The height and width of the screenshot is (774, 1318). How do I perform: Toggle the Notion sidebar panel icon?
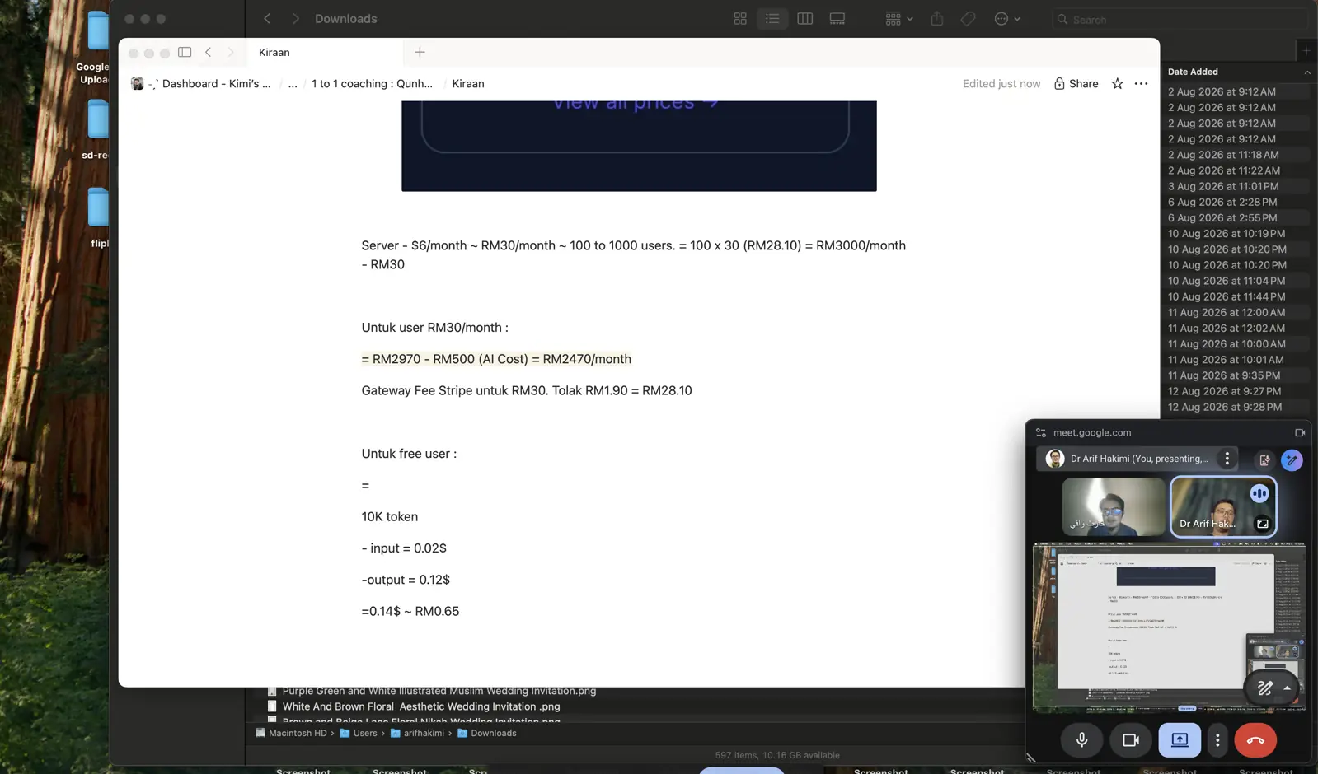(x=185, y=52)
